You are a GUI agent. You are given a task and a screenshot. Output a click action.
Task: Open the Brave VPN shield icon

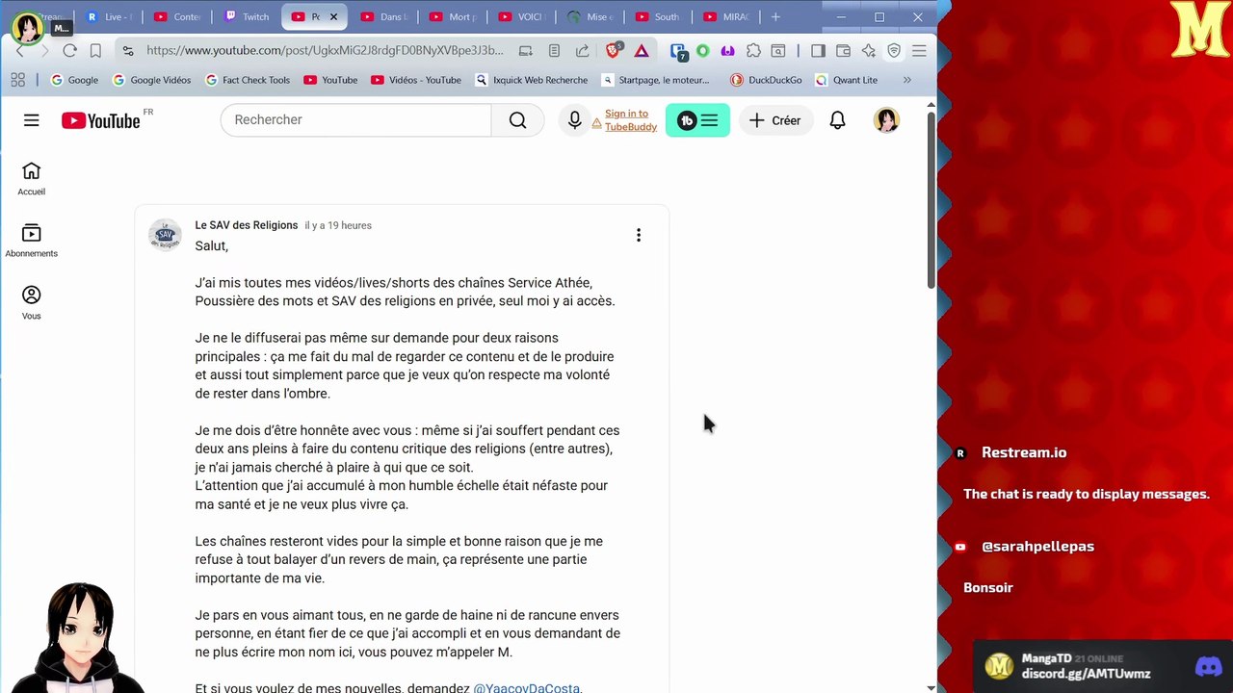(x=894, y=51)
